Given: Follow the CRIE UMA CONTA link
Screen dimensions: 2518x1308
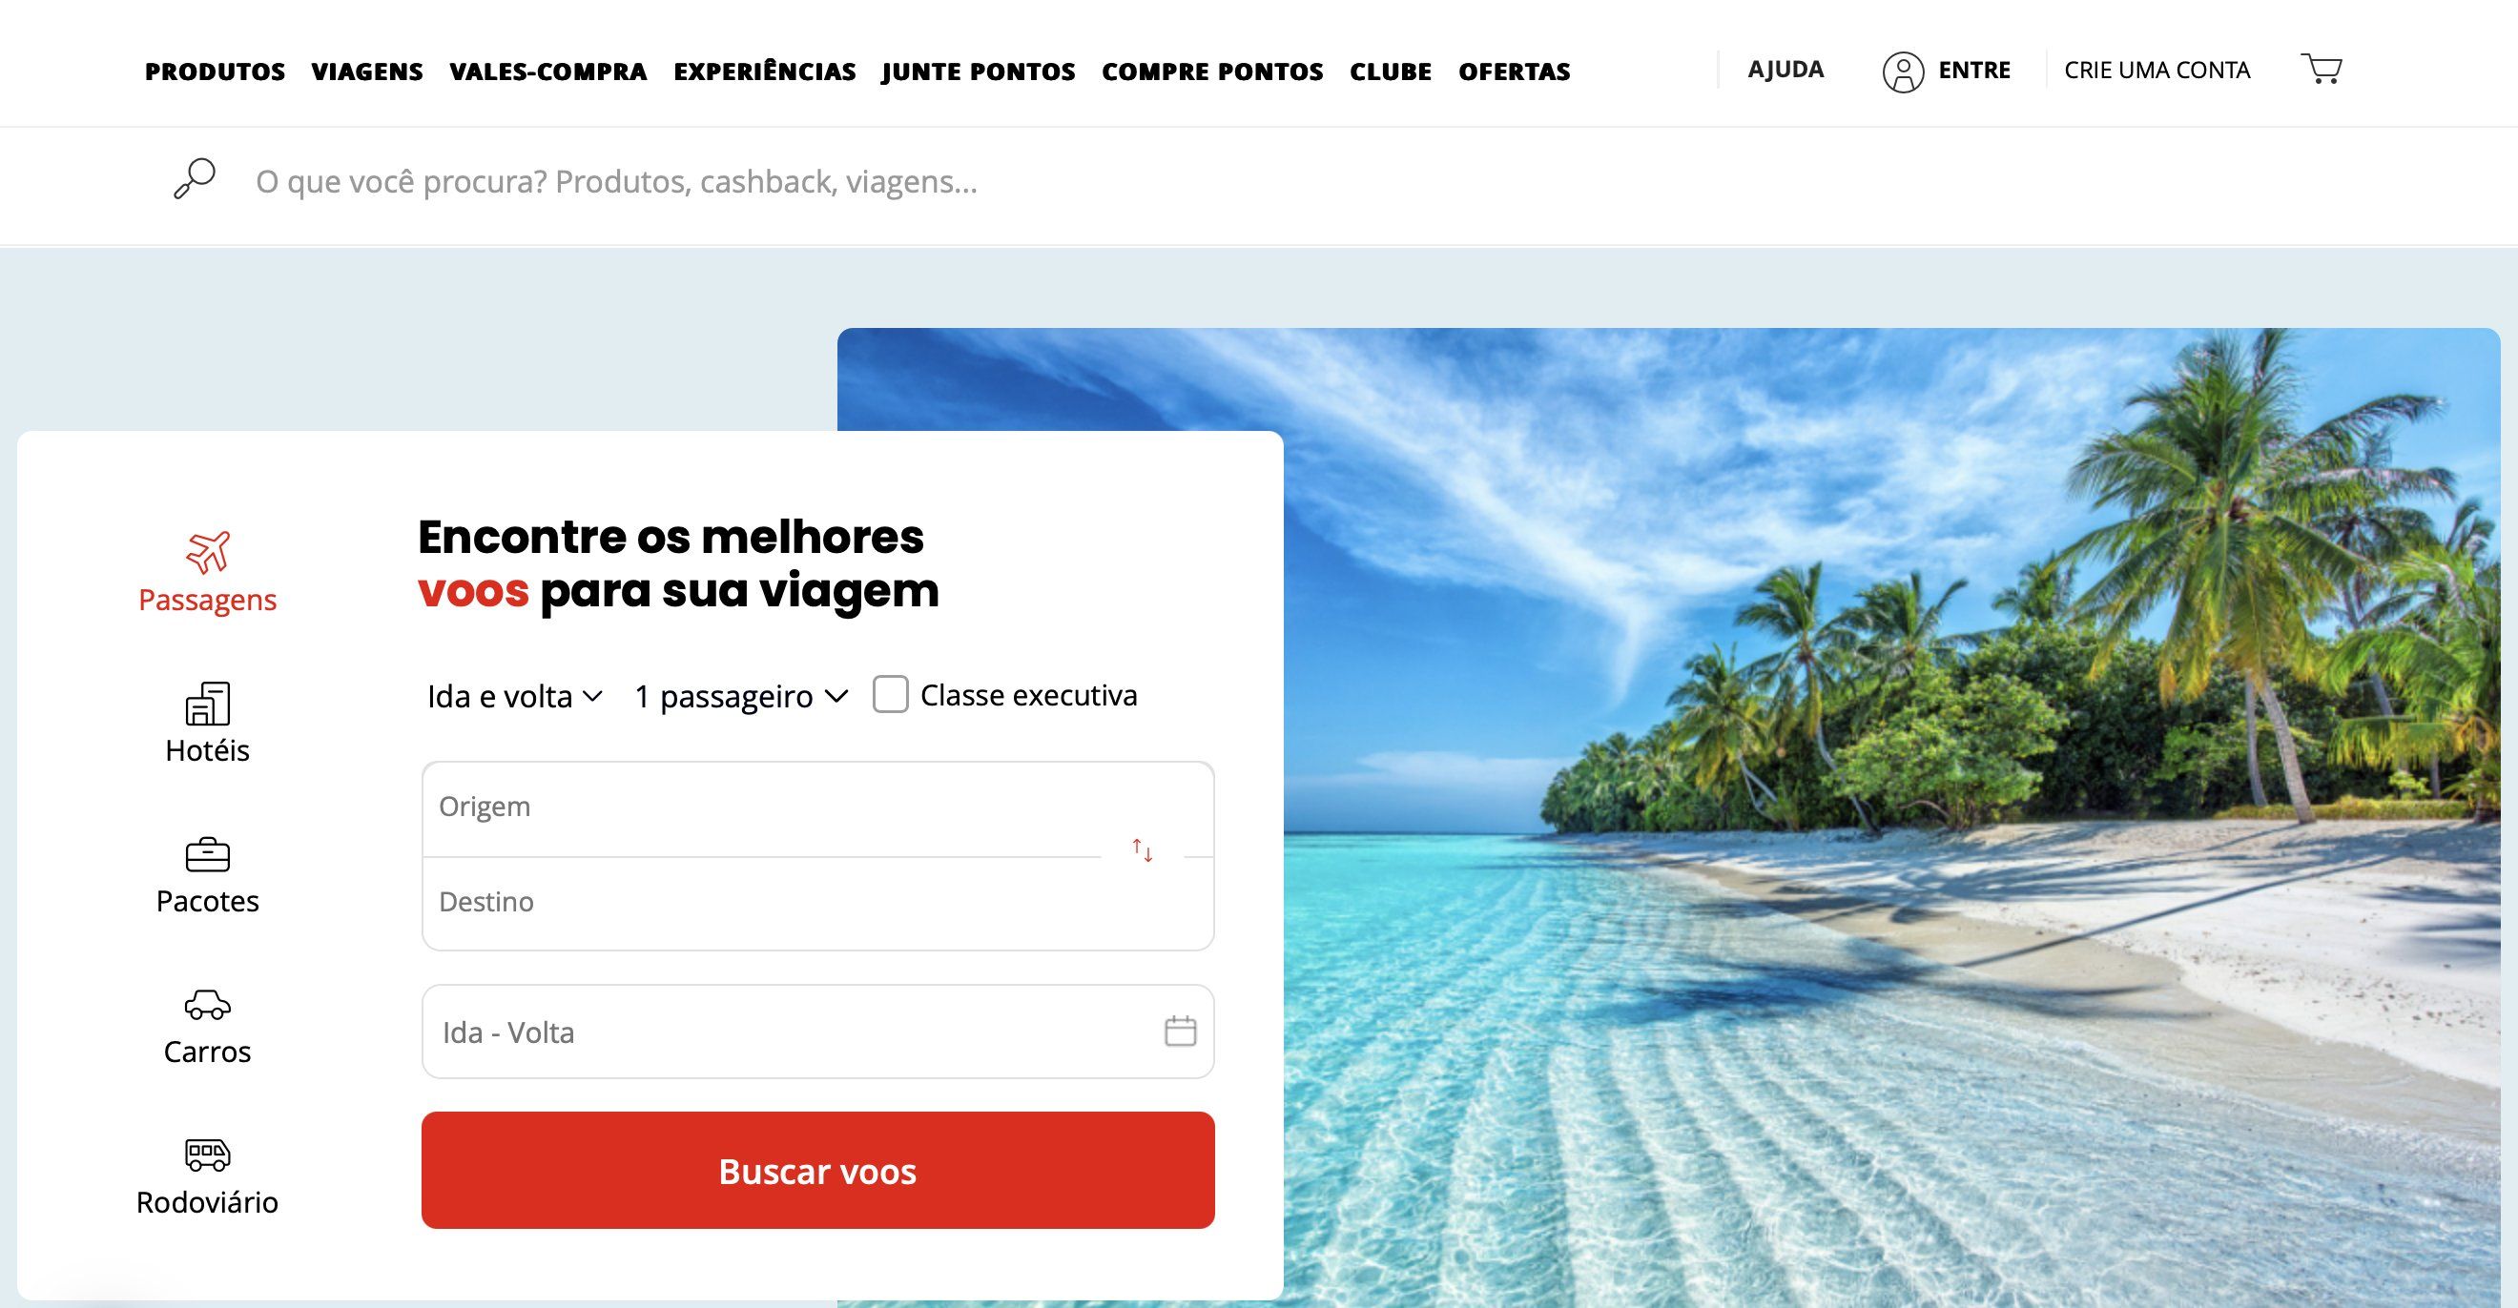Looking at the screenshot, I should [x=2157, y=71].
